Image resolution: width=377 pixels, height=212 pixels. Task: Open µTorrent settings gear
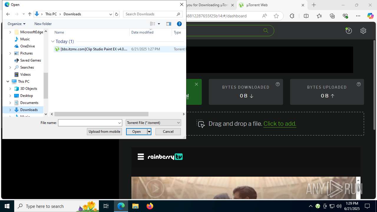[x=363, y=31]
